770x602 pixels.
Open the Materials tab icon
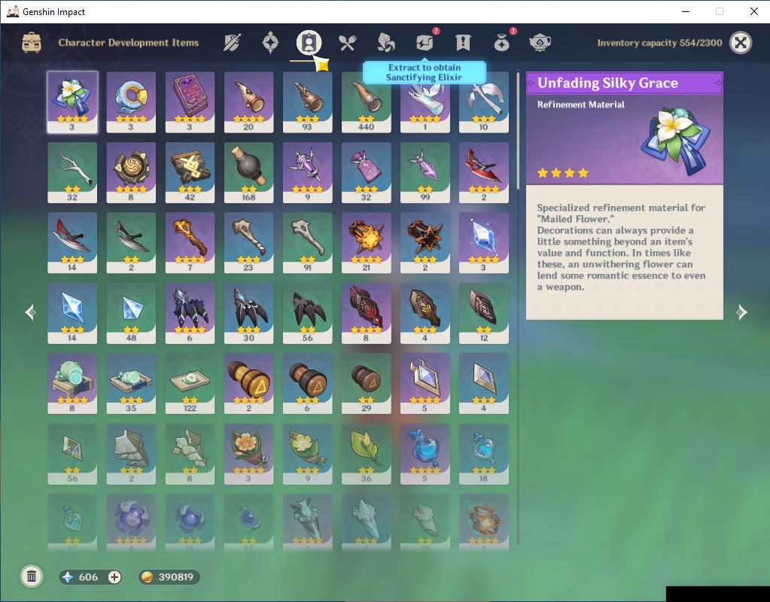(385, 43)
